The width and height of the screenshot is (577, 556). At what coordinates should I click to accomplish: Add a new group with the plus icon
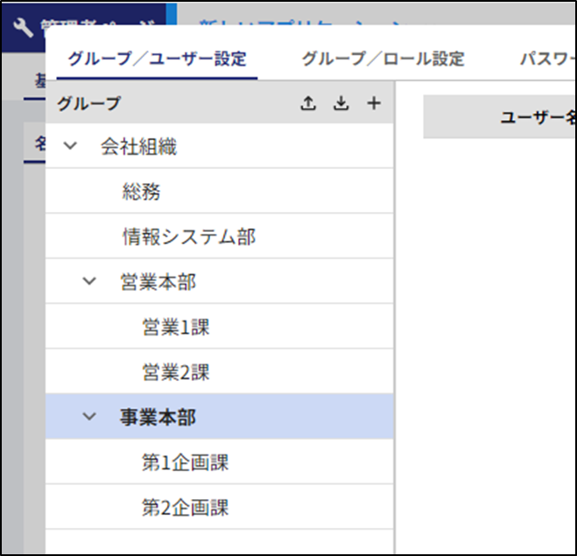(x=374, y=103)
